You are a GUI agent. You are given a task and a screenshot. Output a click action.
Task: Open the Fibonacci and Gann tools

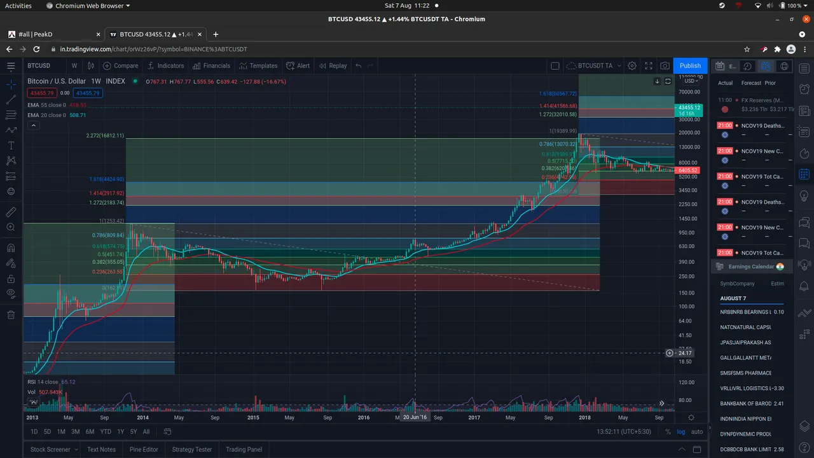pos(11,115)
